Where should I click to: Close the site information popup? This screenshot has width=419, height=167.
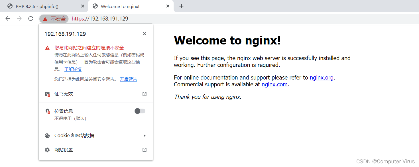coord(145,34)
